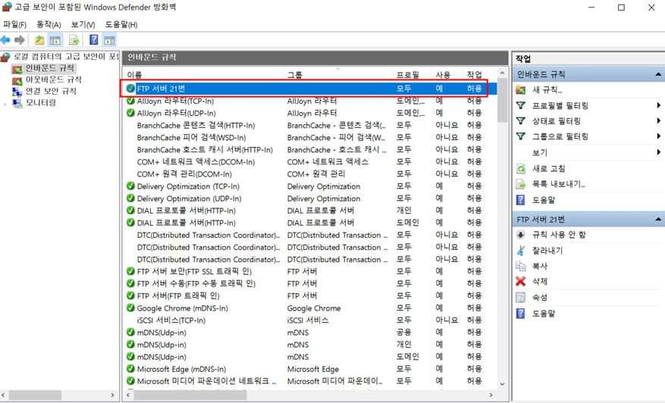The width and height of the screenshot is (665, 403).
Task: Click the Forward arrow toolbar icon
Action: click(20, 40)
